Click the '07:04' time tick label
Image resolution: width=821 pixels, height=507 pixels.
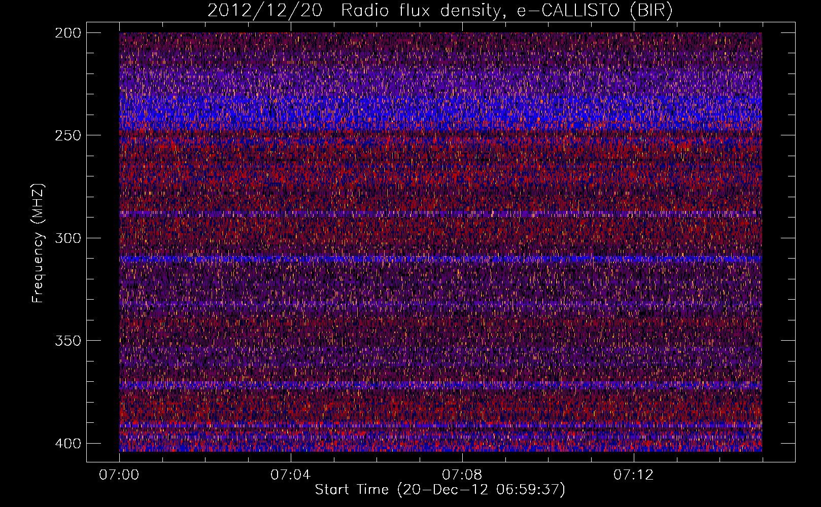(290, 475)
